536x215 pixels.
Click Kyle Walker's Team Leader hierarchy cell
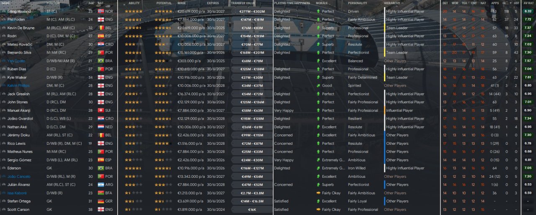coord(397,77)
